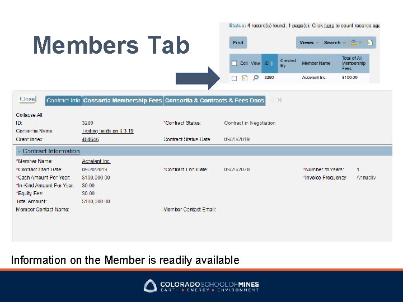Click the Contract Status Date value

point(237,139)
